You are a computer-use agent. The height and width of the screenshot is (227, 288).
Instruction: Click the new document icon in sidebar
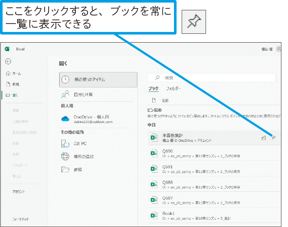8,84
